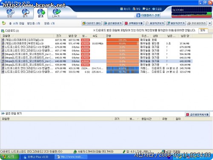Open the Windows 시작 start button
213x160 pixels.
(x=9, y=157)
